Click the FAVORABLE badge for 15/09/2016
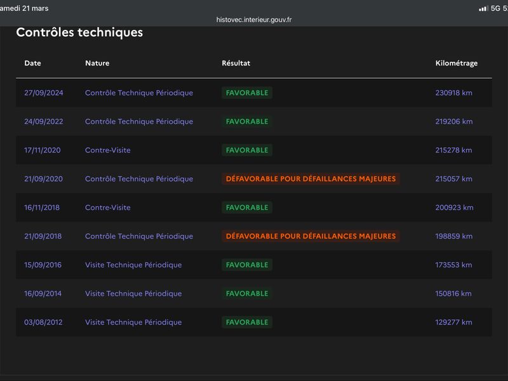Viewport: 508px width, 381px height. tap(247, 265)
